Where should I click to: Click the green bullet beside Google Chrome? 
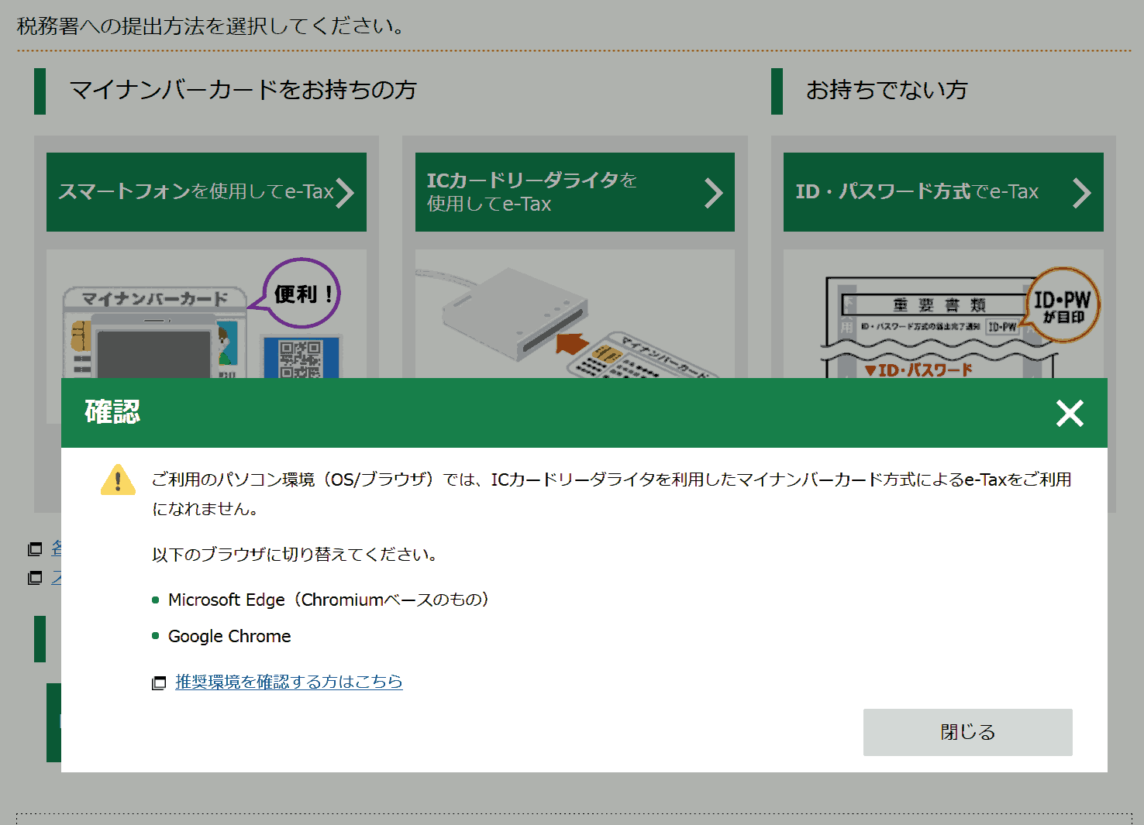tap(156, 636)
